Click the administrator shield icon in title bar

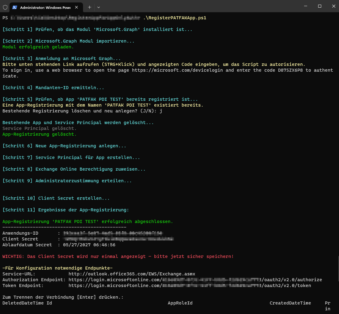point(5,7)
